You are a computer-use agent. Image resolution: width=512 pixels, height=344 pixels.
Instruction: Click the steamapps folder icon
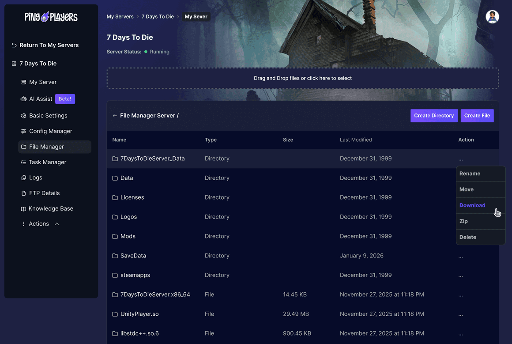[x=115, y=275]
